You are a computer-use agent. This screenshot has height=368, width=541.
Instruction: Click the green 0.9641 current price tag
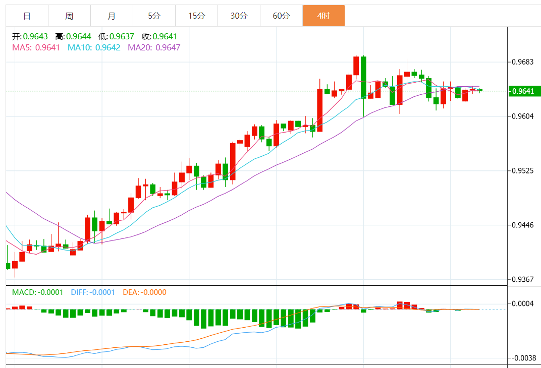524,91
